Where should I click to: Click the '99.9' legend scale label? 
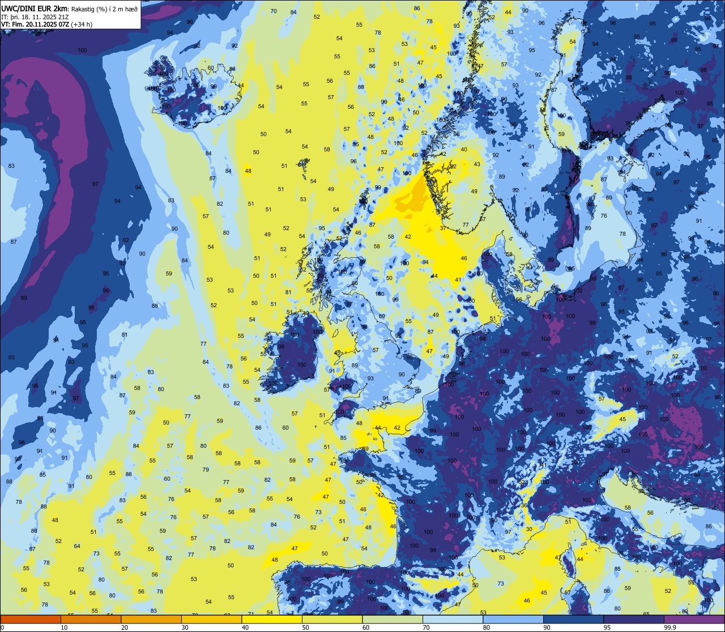point(670,627)
